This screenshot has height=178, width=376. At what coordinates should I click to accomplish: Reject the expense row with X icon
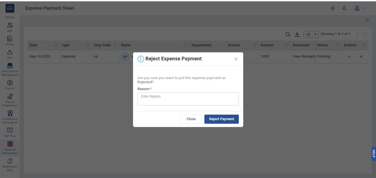pos(361,56)
